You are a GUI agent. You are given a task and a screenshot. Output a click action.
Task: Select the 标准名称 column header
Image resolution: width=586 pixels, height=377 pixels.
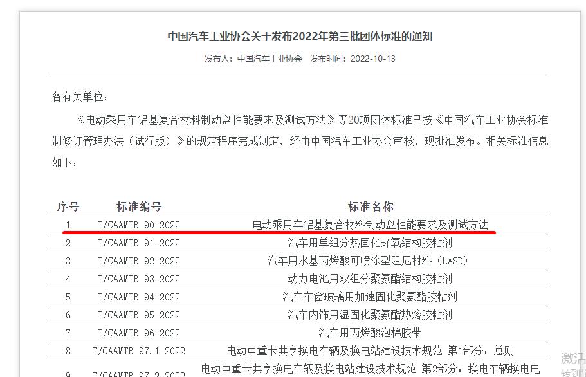pyautogui.click(x=370, y=207)
